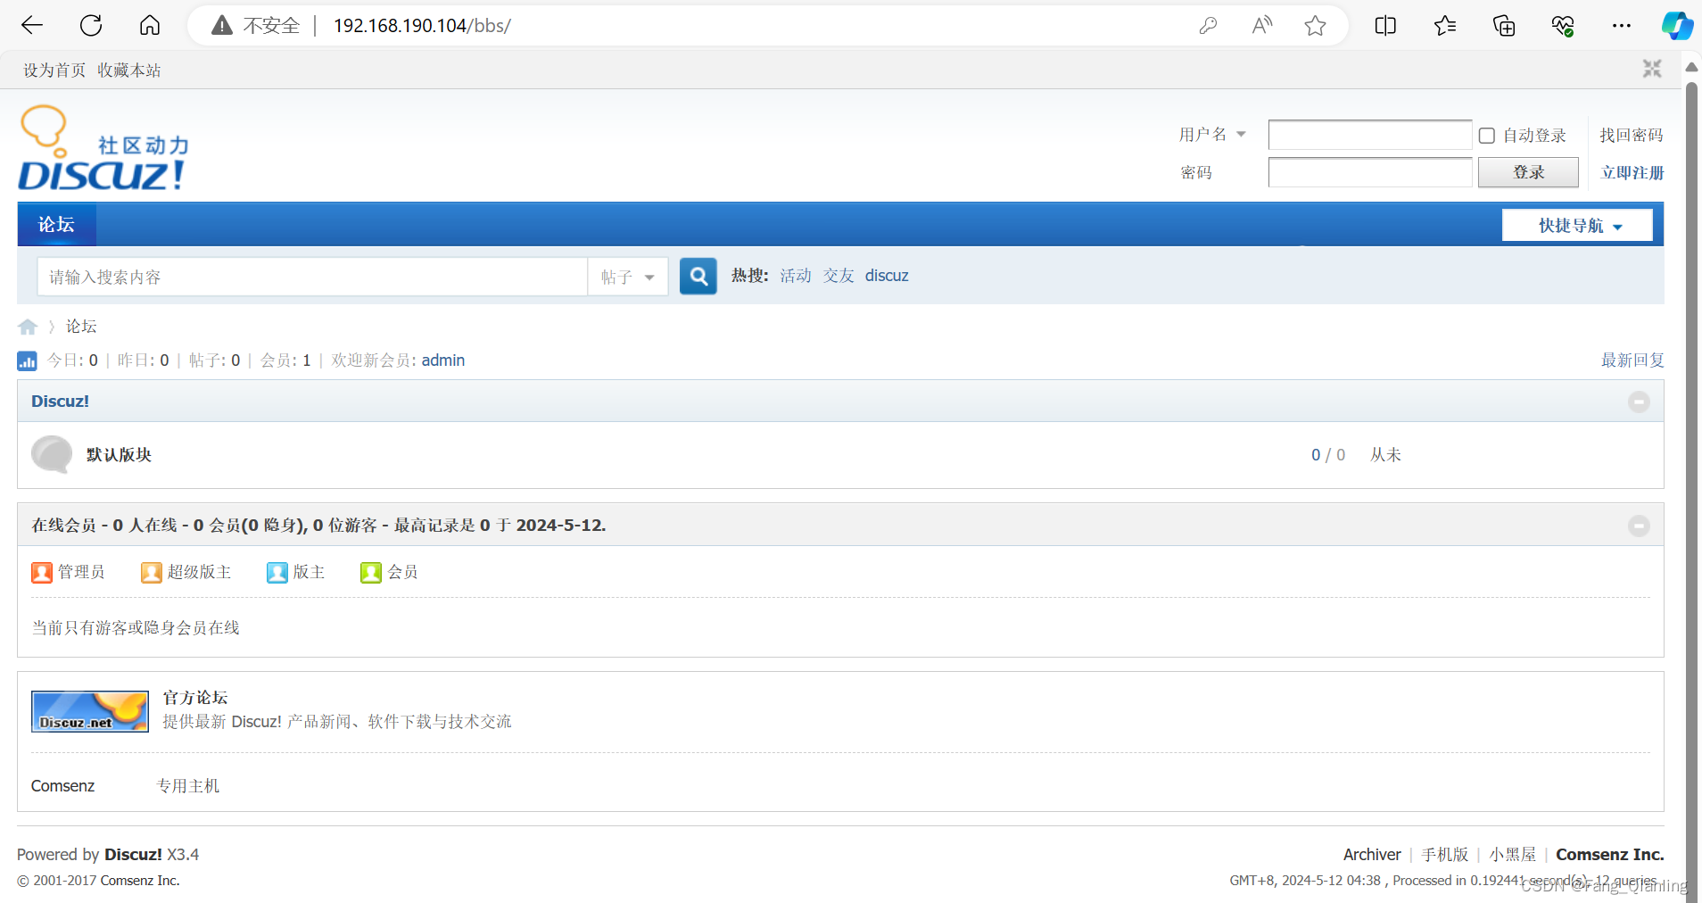This screenshot has width=1702, height=903.
Task: Expand the 快捷导航 menu
Action: [1577, 225]
